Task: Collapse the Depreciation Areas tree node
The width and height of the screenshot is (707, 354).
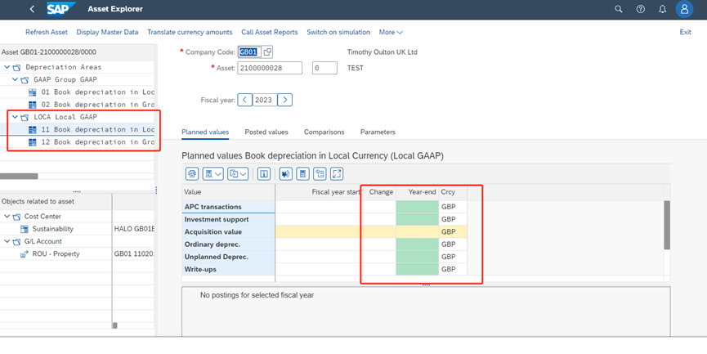Action: tap(7, 67)
